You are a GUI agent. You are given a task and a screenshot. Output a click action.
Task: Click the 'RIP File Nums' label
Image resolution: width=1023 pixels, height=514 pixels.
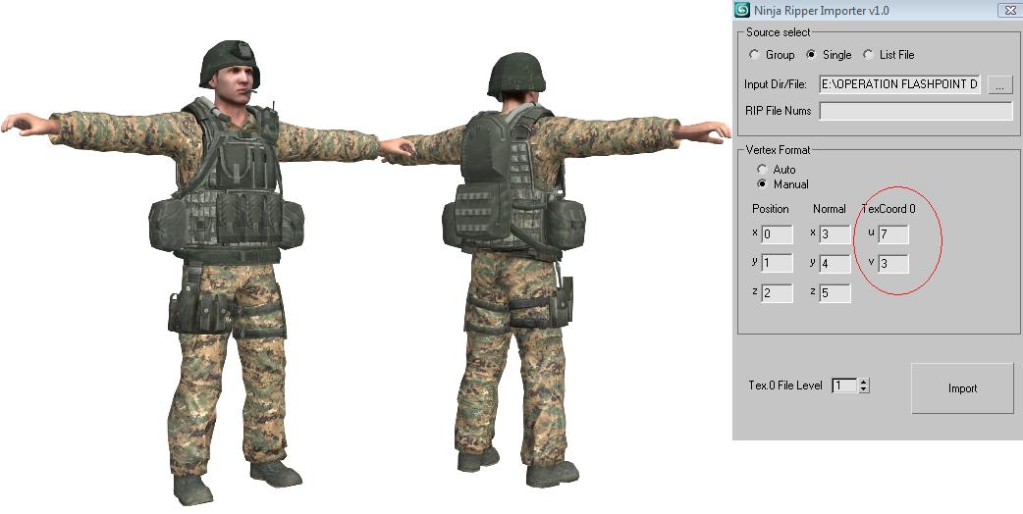pyautogui.click(x=779, y=111)
